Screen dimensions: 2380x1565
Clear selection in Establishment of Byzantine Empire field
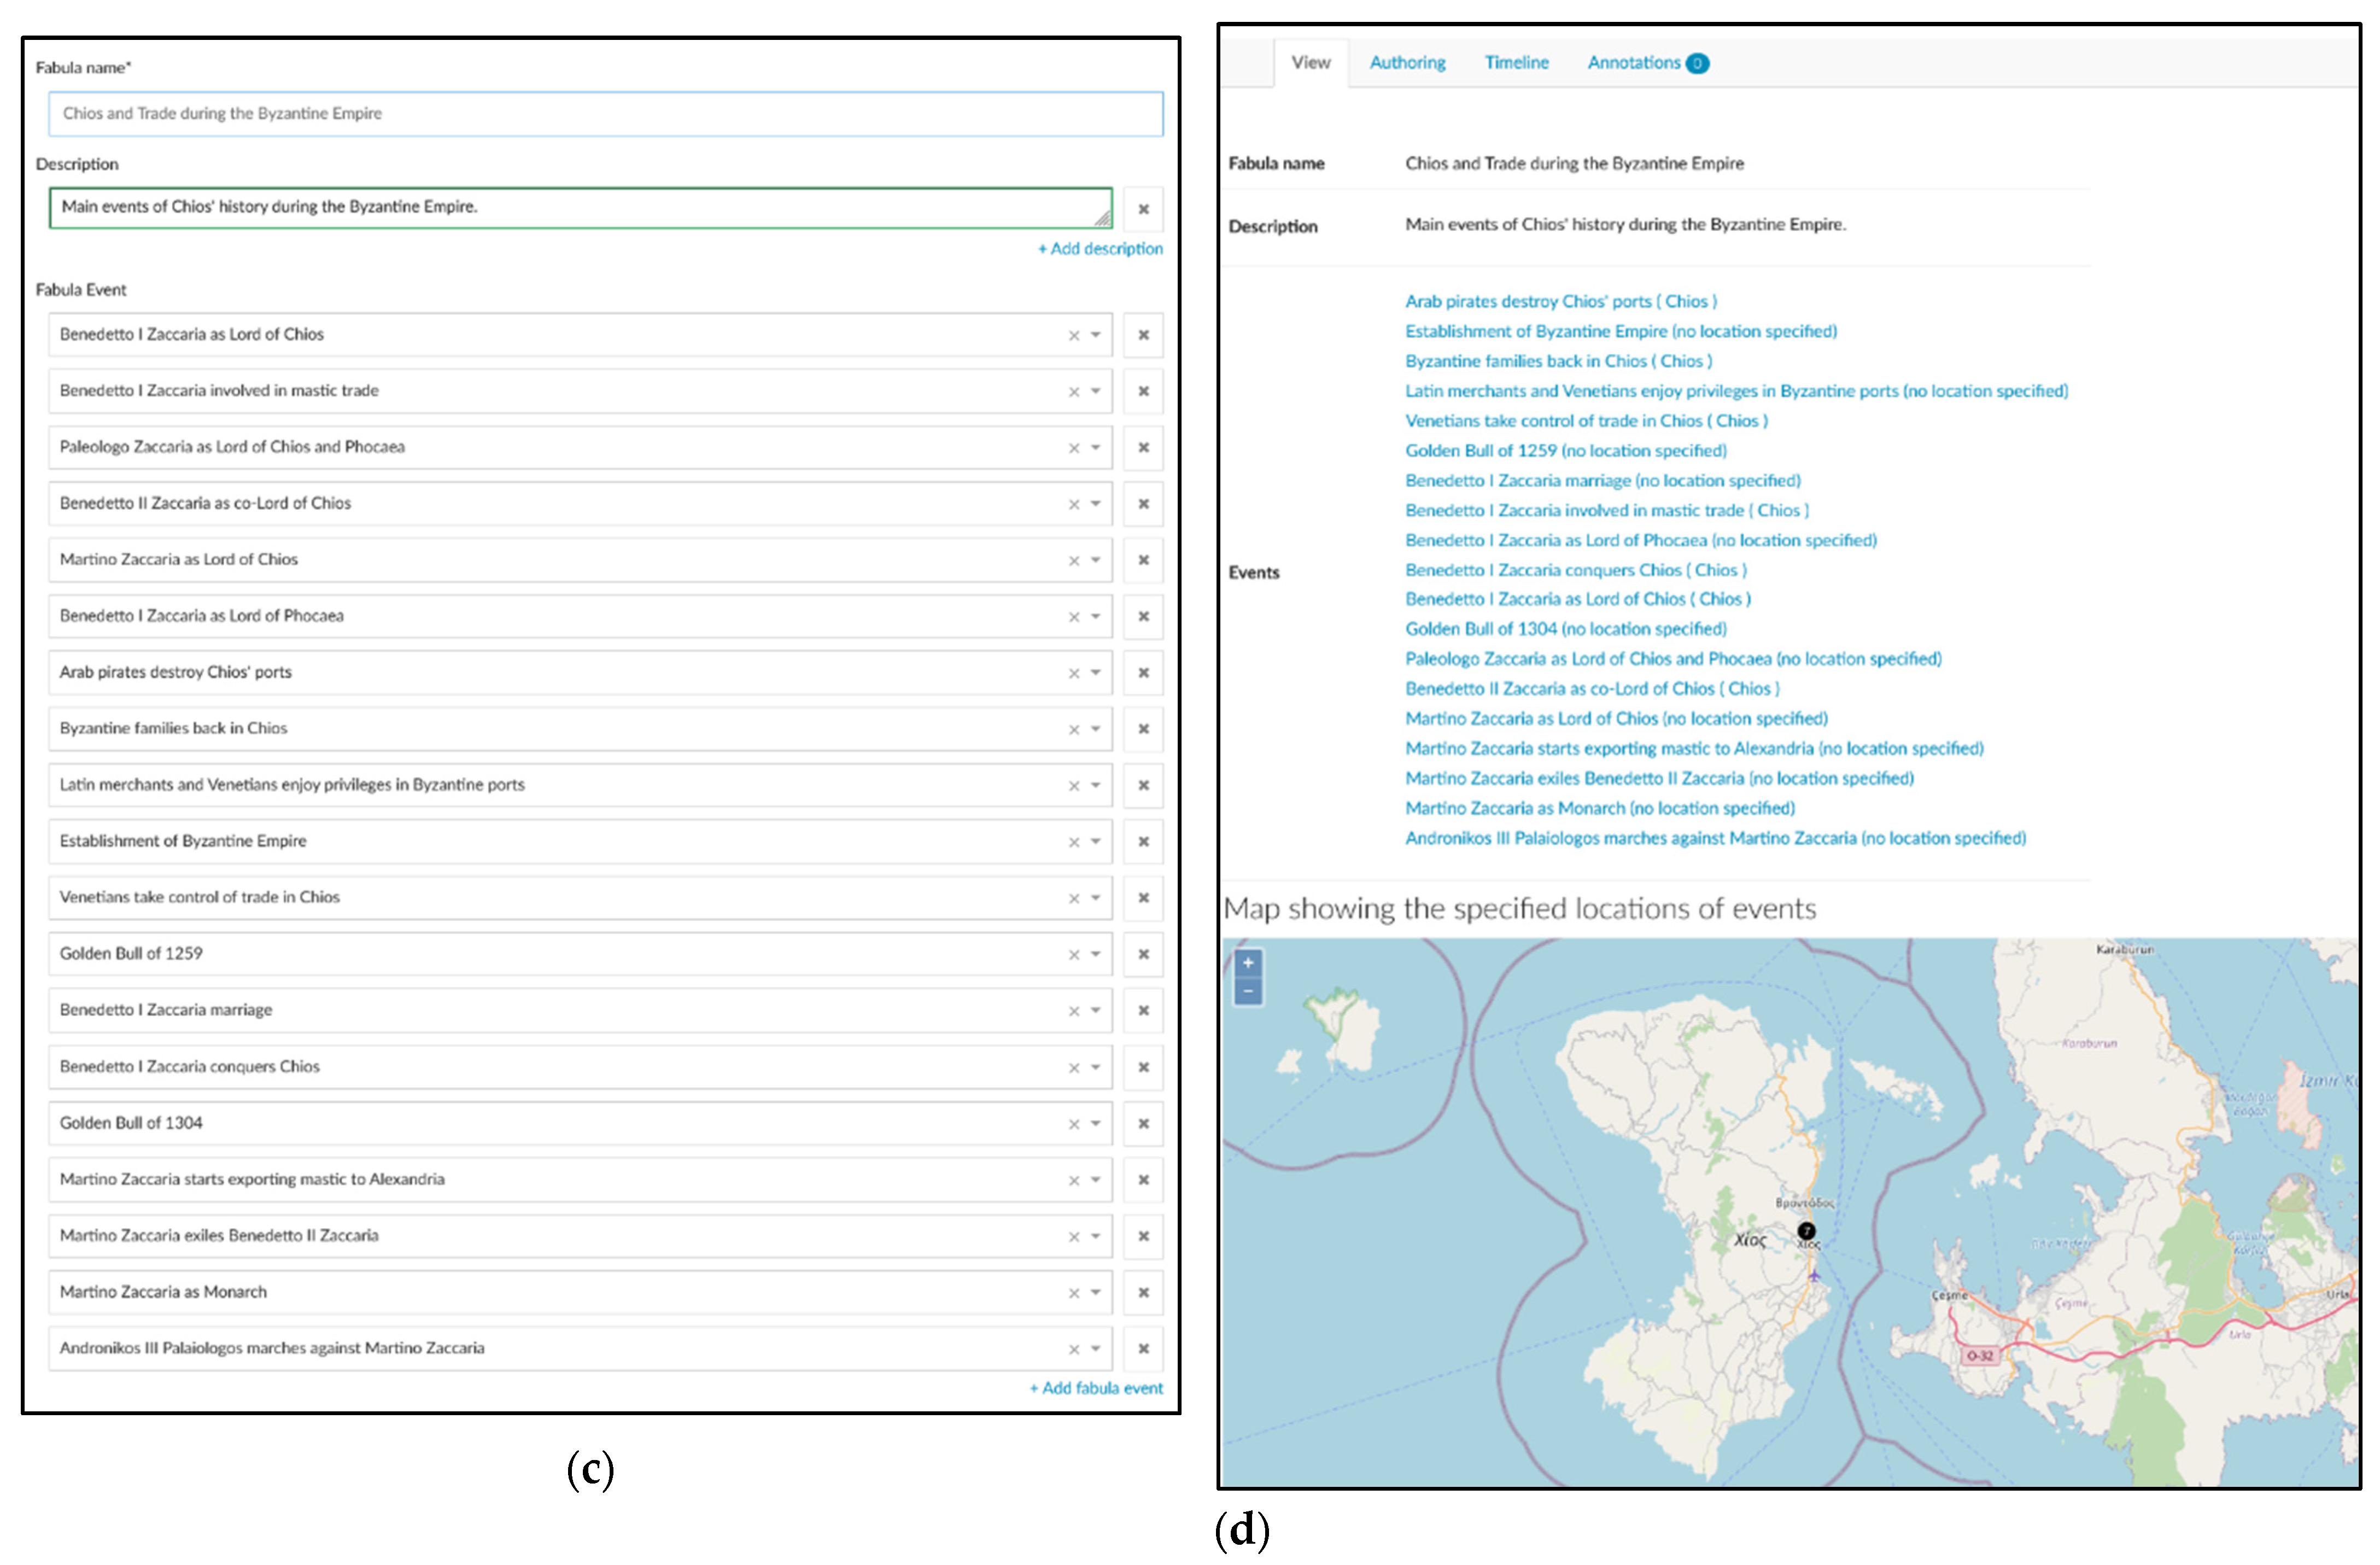click(x=1073, y=842)
